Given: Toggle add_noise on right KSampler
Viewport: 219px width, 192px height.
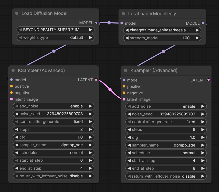Looking at the screenshot, I should (166, 106).
